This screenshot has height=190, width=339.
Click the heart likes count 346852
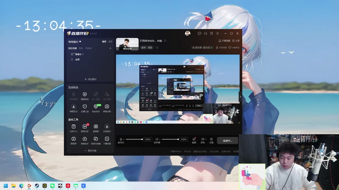point(234,48)
